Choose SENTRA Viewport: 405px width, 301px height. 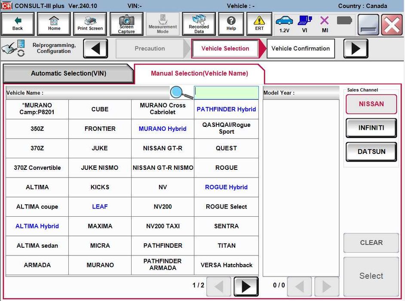pos(226,226)
